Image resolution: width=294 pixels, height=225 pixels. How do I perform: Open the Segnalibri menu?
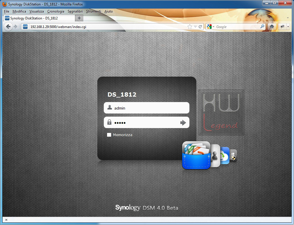75,11
